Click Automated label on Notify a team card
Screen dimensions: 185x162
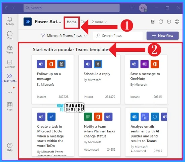(91, 149)
